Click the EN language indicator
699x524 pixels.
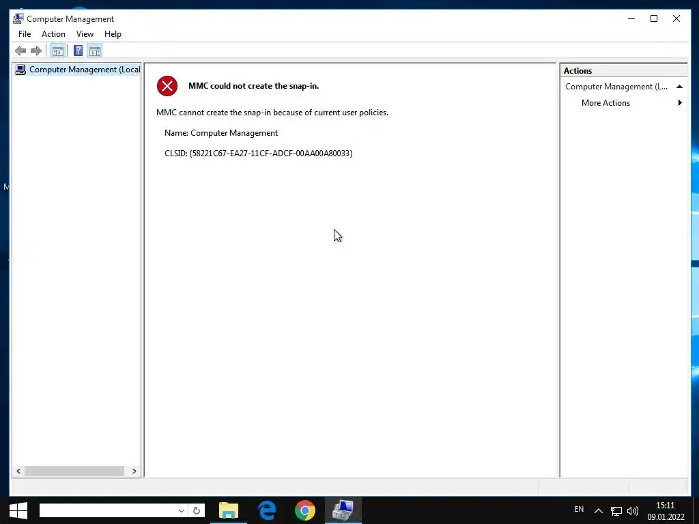tap(579, 509)
